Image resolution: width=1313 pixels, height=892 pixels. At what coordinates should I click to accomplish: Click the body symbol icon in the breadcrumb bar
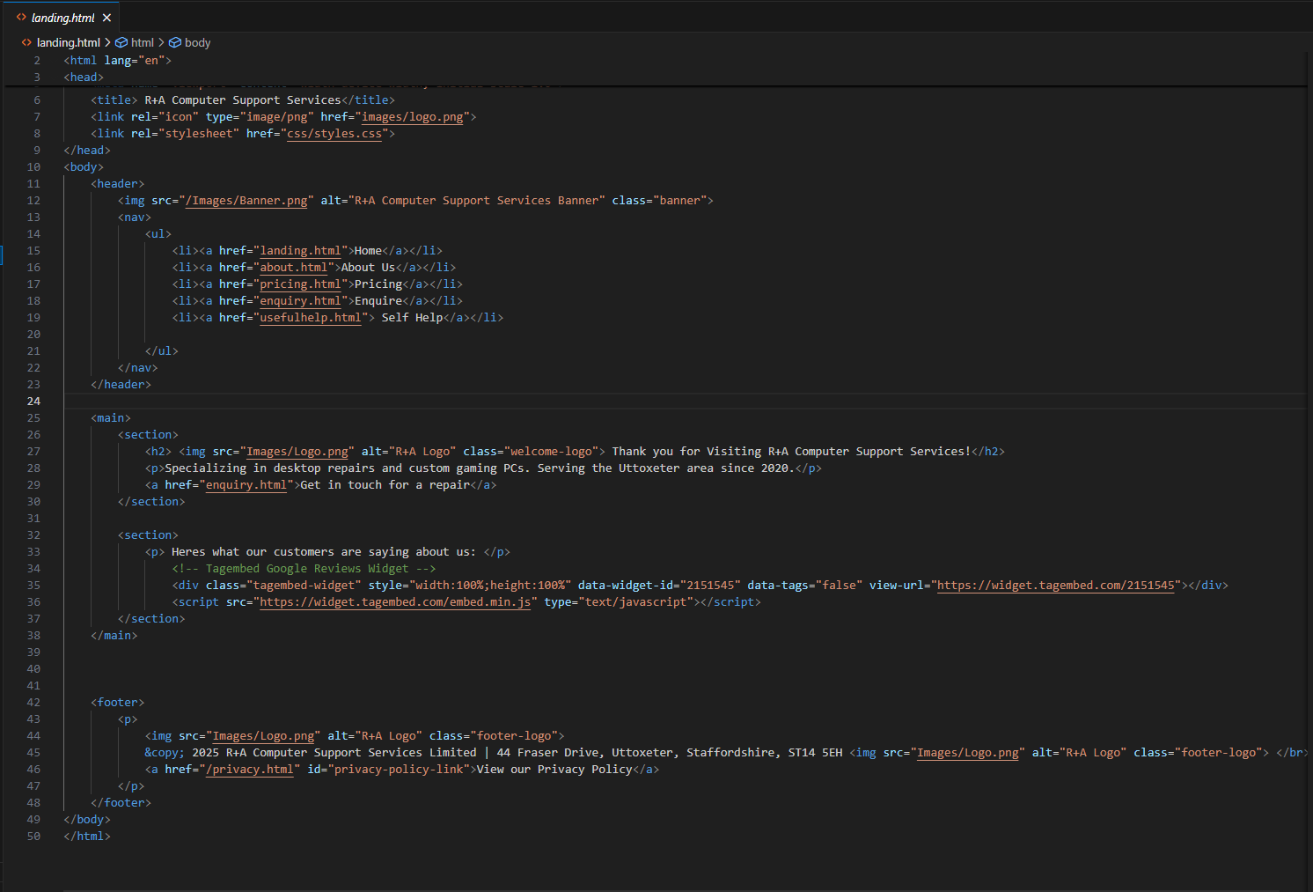[x=173, y=42]
